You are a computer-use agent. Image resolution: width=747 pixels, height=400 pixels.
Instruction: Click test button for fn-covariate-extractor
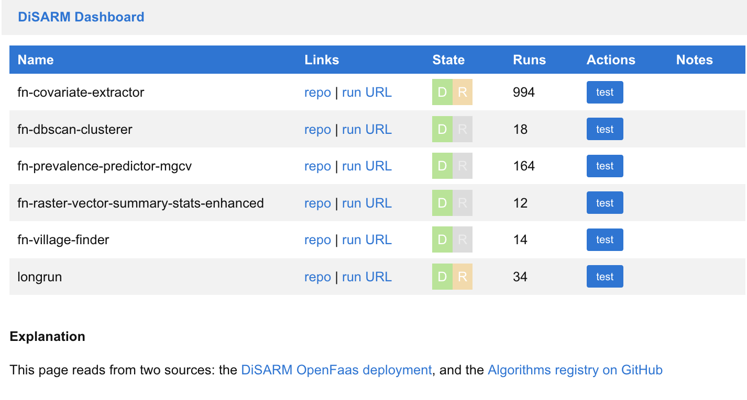(605, 93)
